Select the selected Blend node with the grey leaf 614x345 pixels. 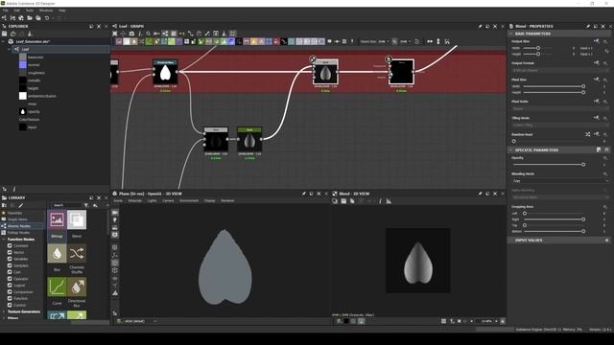325,73
